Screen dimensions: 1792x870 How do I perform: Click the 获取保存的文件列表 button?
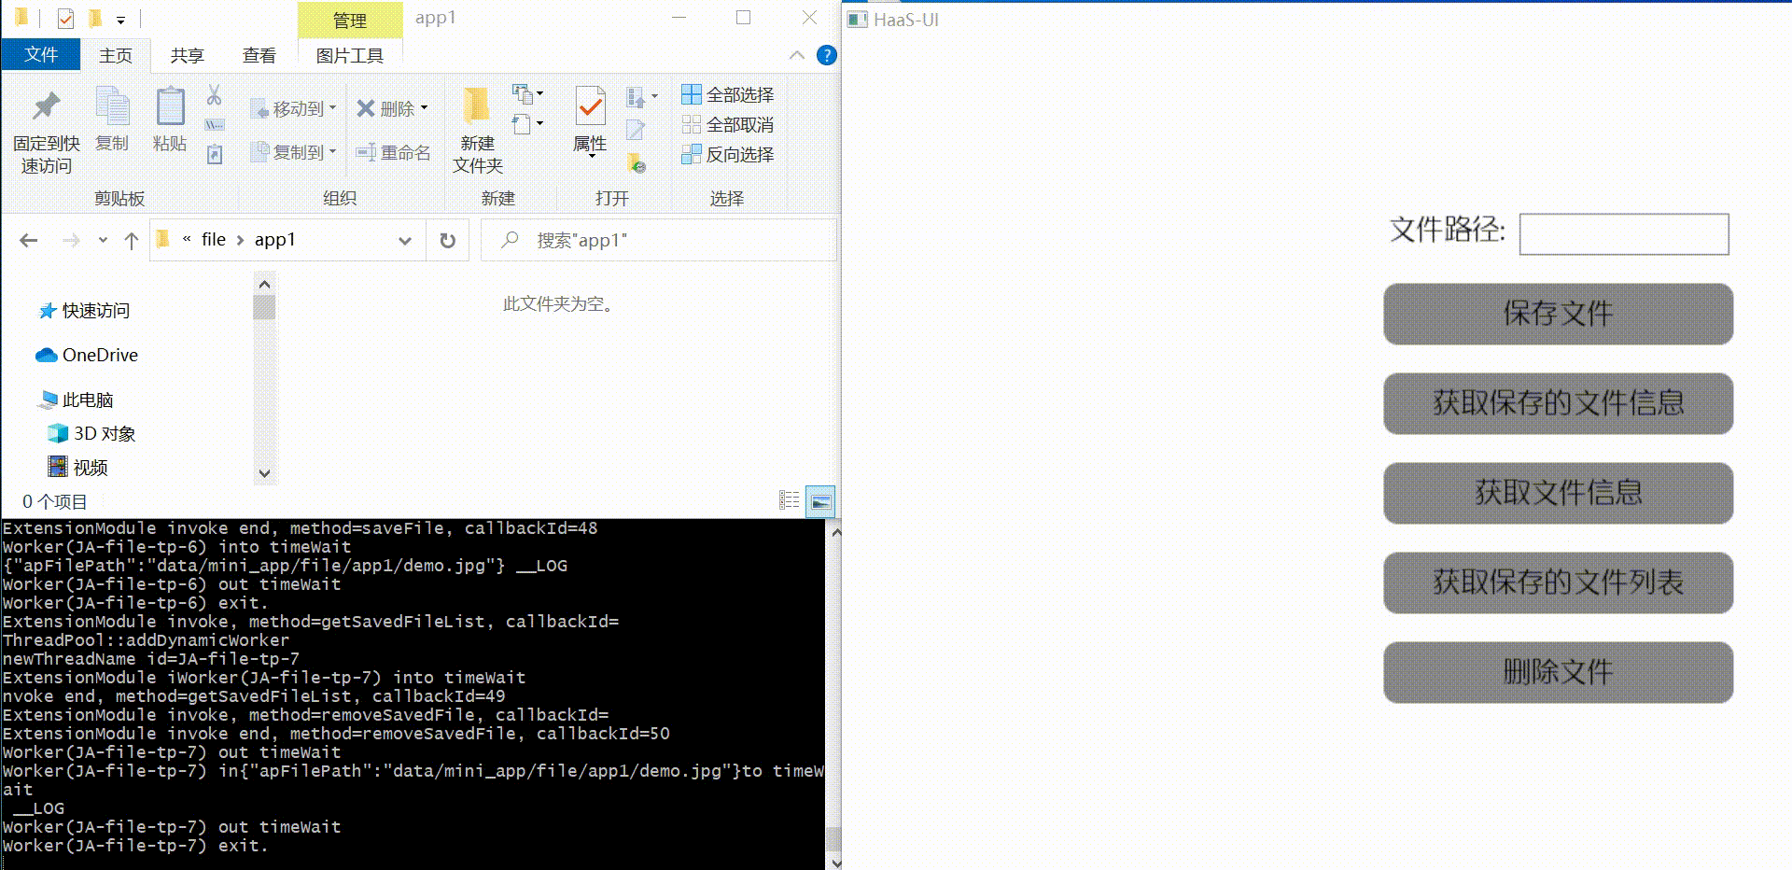pos(1558,582)
